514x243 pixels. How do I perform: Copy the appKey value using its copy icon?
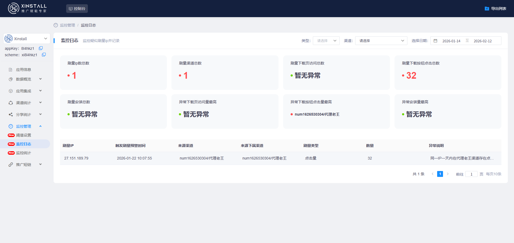pyautogui.click(x=41, y=48)
